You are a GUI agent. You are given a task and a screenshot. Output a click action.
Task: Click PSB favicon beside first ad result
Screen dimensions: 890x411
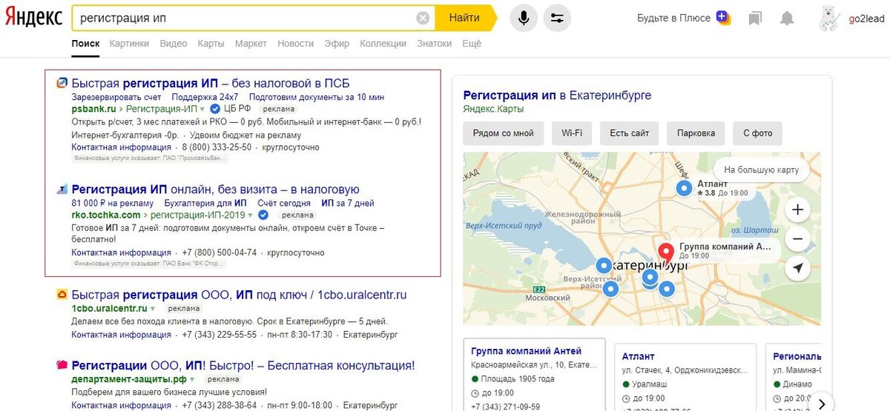click(63, 83)
